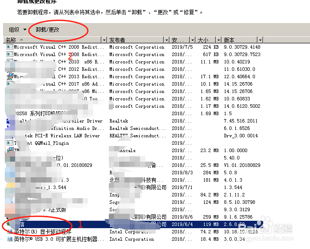Select the C++ 2017 x86 Ad... entry

click(x=134, y=84)
